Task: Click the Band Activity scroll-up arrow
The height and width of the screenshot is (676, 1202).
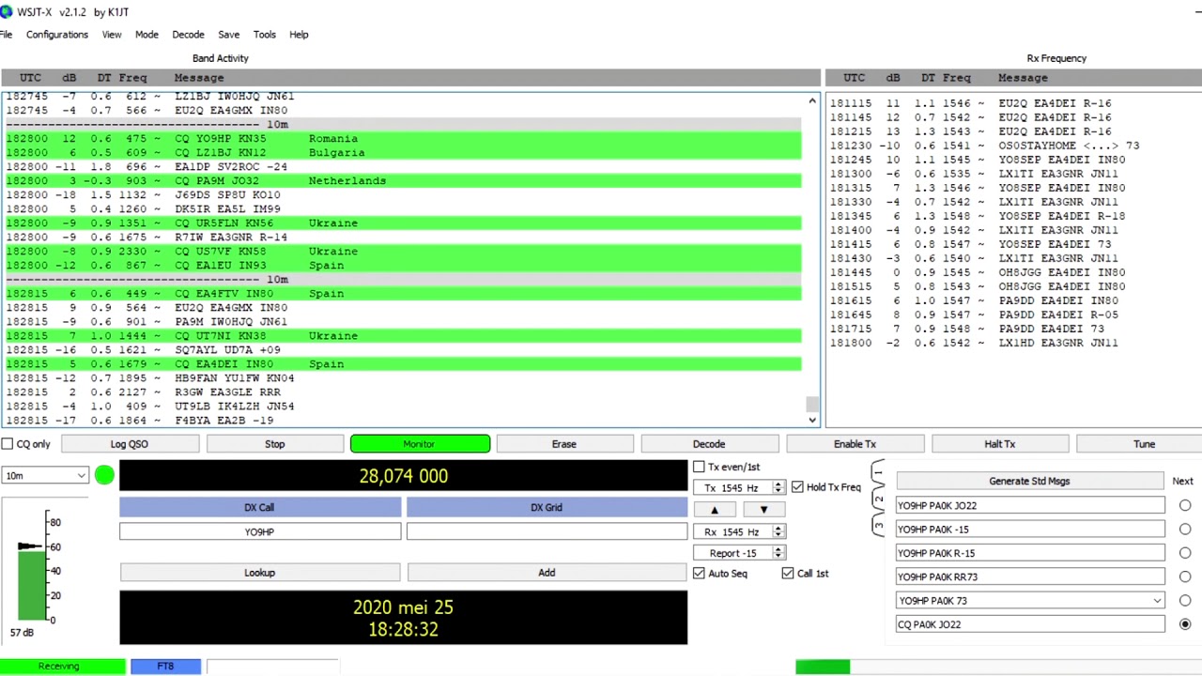Action: point(812,100)
